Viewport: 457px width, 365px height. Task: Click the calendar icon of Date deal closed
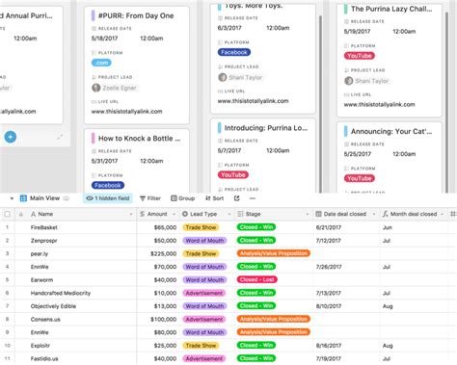tap(318, 214)
